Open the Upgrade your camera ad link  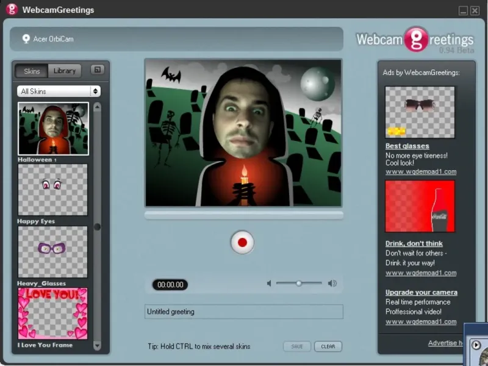422,292
